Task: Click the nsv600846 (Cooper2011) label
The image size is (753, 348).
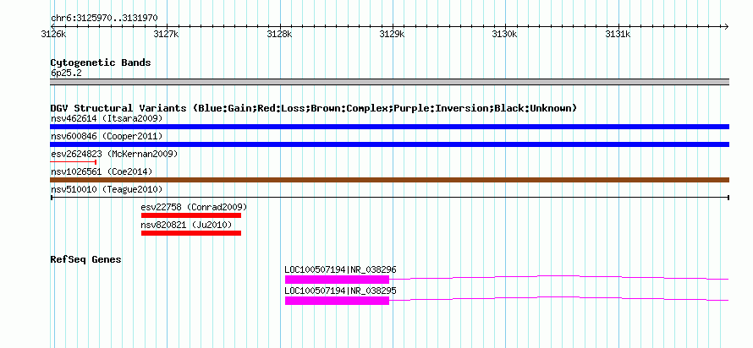Action: pyautogui.click(x=107, y=136)
